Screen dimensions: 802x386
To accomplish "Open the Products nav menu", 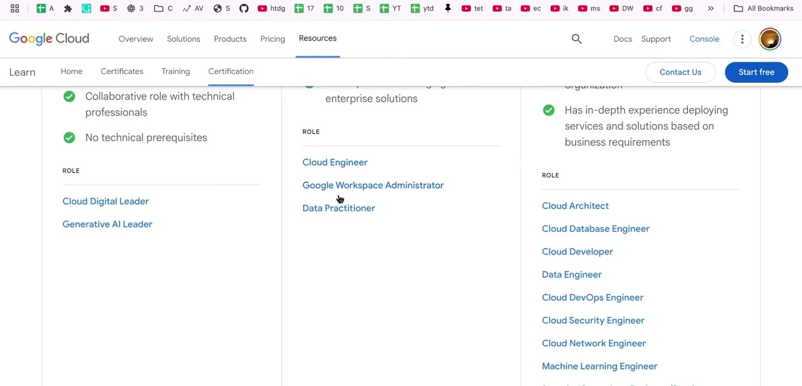I will pyautogui.click(x=230, y=39).
